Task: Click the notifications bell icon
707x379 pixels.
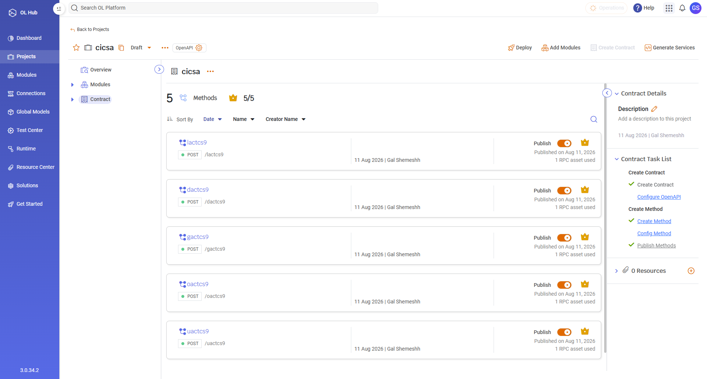Action: coord(682,8)
